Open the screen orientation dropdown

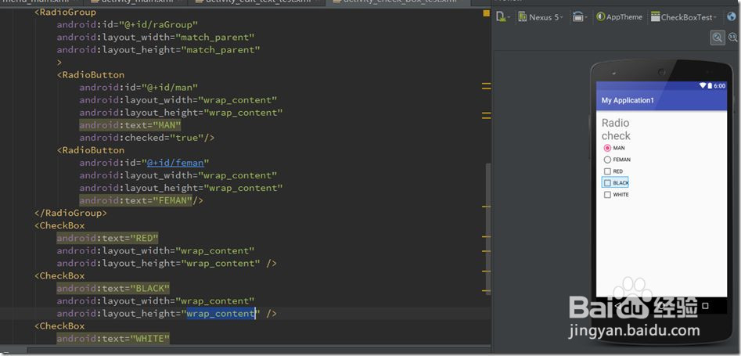(x=579, y=17)
